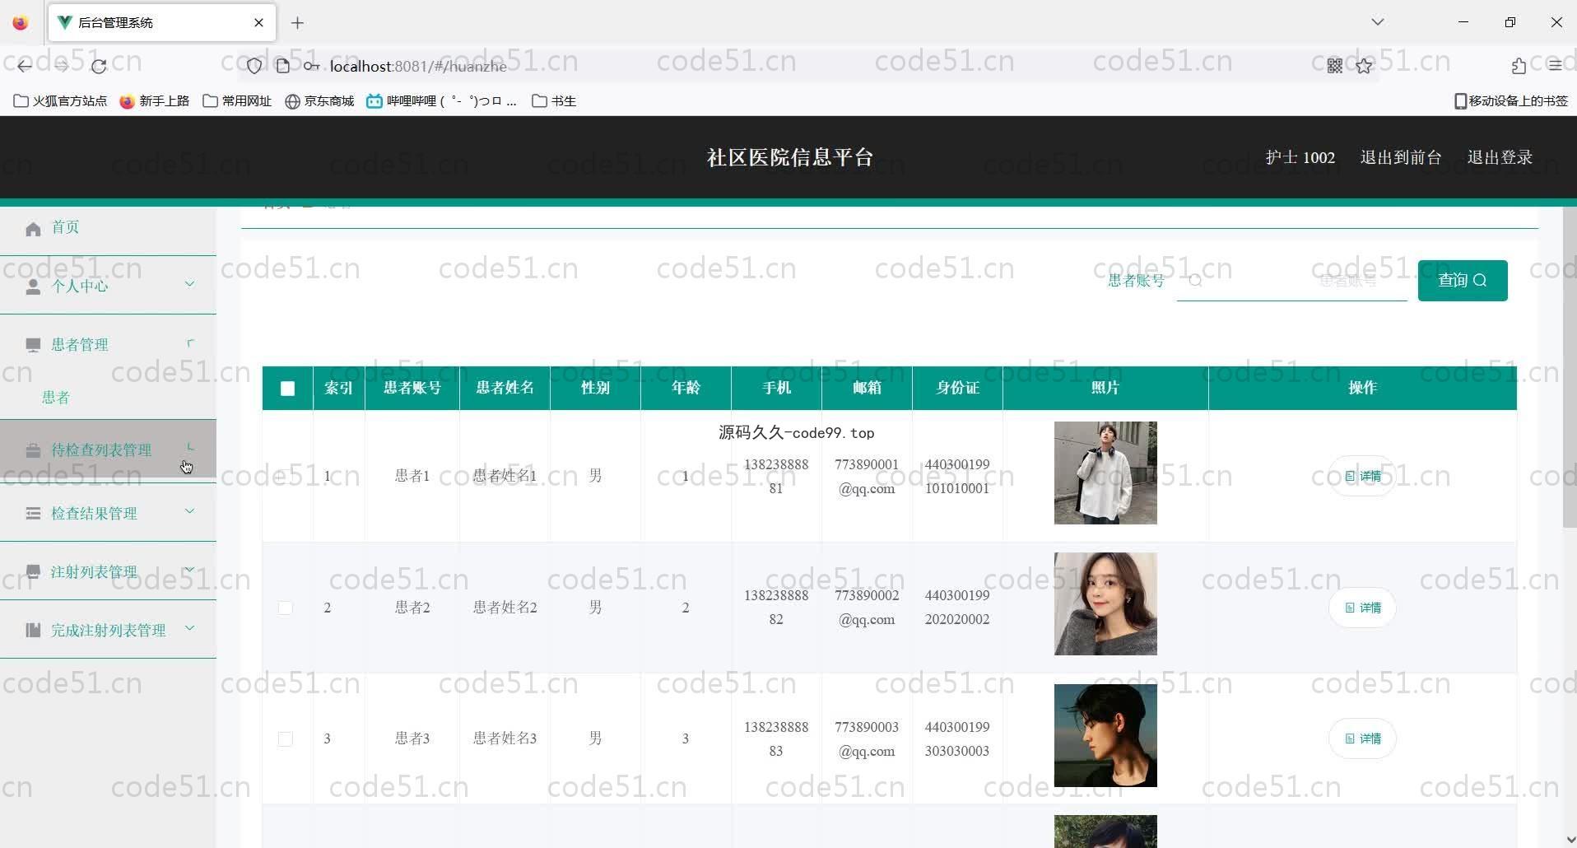1577x848 pixels.
Task: Toggle the select-all checkbox in table header
Action: [287, 389]
